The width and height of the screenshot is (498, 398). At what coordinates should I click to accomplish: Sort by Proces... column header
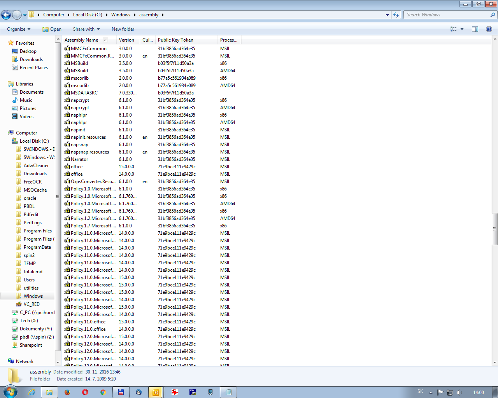tap(229, 40)
